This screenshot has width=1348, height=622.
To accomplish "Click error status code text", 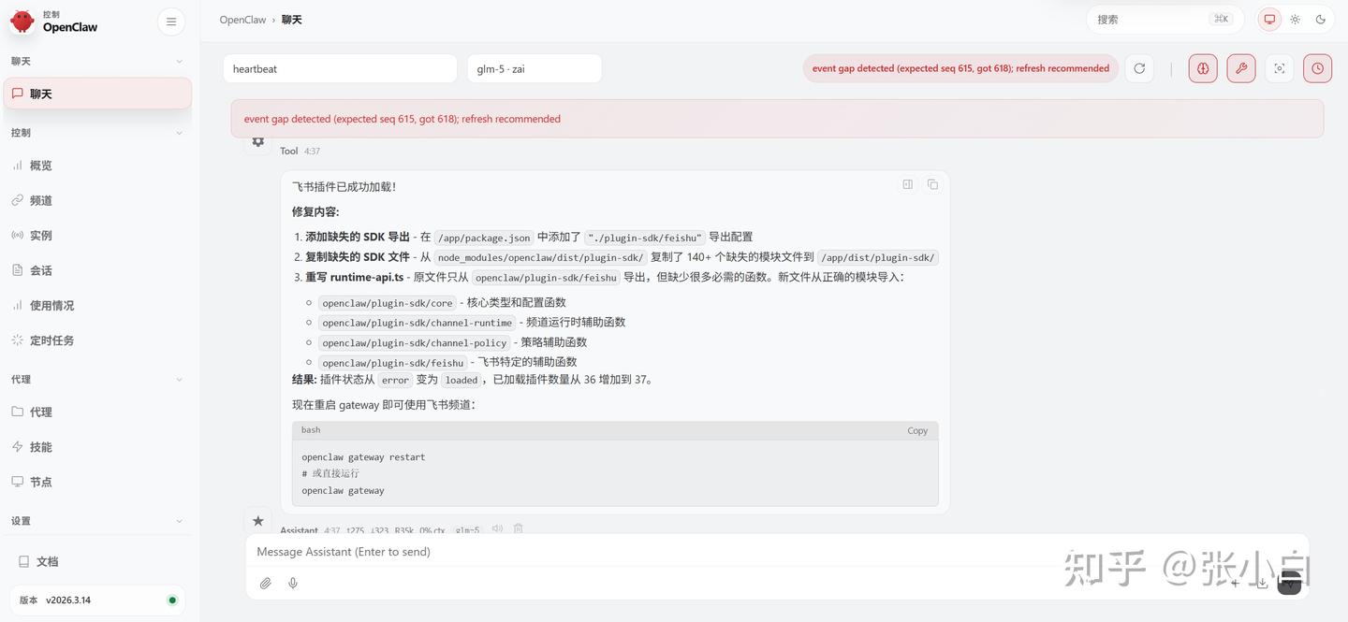I will (395, 381).
